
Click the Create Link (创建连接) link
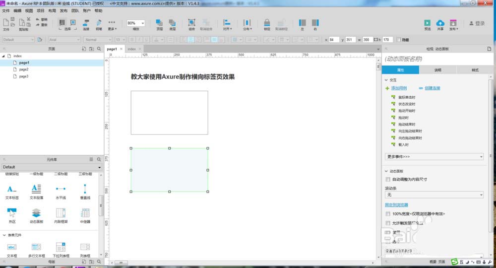point(433,88)
